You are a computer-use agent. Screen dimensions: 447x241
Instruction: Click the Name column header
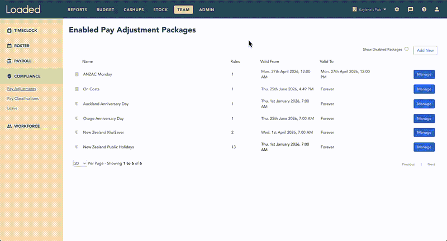(88, 61)
